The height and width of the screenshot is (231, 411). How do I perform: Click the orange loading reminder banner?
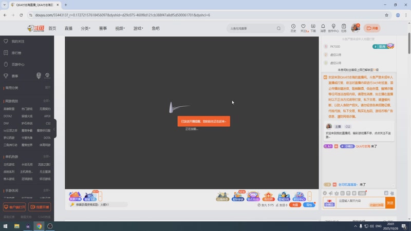(x=203, y=121)
